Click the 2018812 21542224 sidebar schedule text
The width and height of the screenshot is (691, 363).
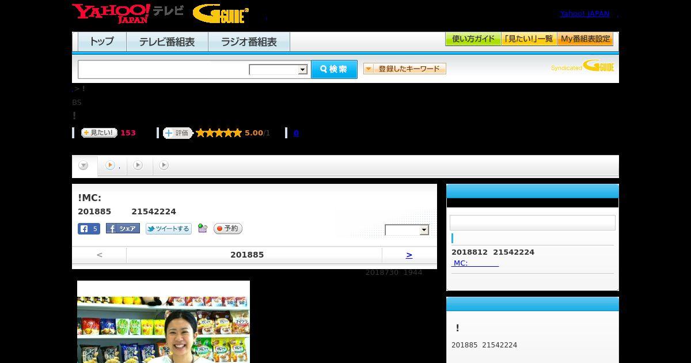pyautogui.click(x=493, y=252)
